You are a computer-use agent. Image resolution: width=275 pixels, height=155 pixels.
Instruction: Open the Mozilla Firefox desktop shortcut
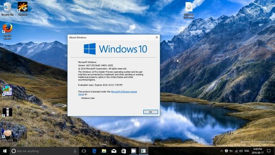click(x=7, y=31)
